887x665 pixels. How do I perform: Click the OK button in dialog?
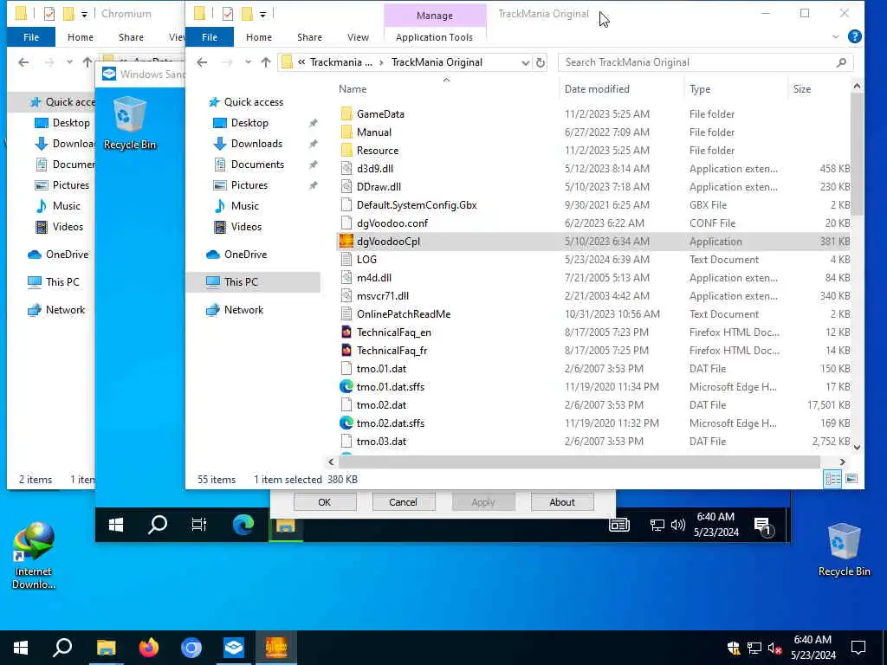pyautogui.click(x=325, y=501)
